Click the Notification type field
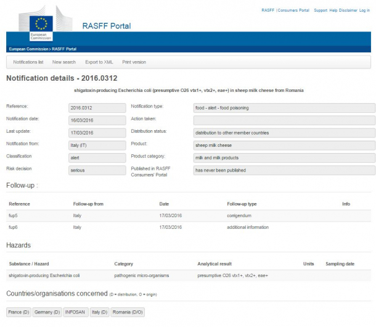Viewport: 376px width, 327px height. point(284,108)
